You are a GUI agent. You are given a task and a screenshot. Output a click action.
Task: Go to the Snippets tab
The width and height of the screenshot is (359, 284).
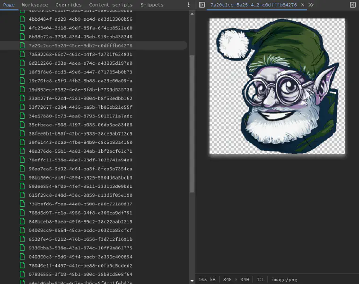click(152, 5)
